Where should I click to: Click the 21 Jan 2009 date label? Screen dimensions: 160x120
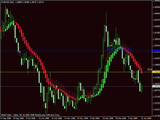point(146,118)
